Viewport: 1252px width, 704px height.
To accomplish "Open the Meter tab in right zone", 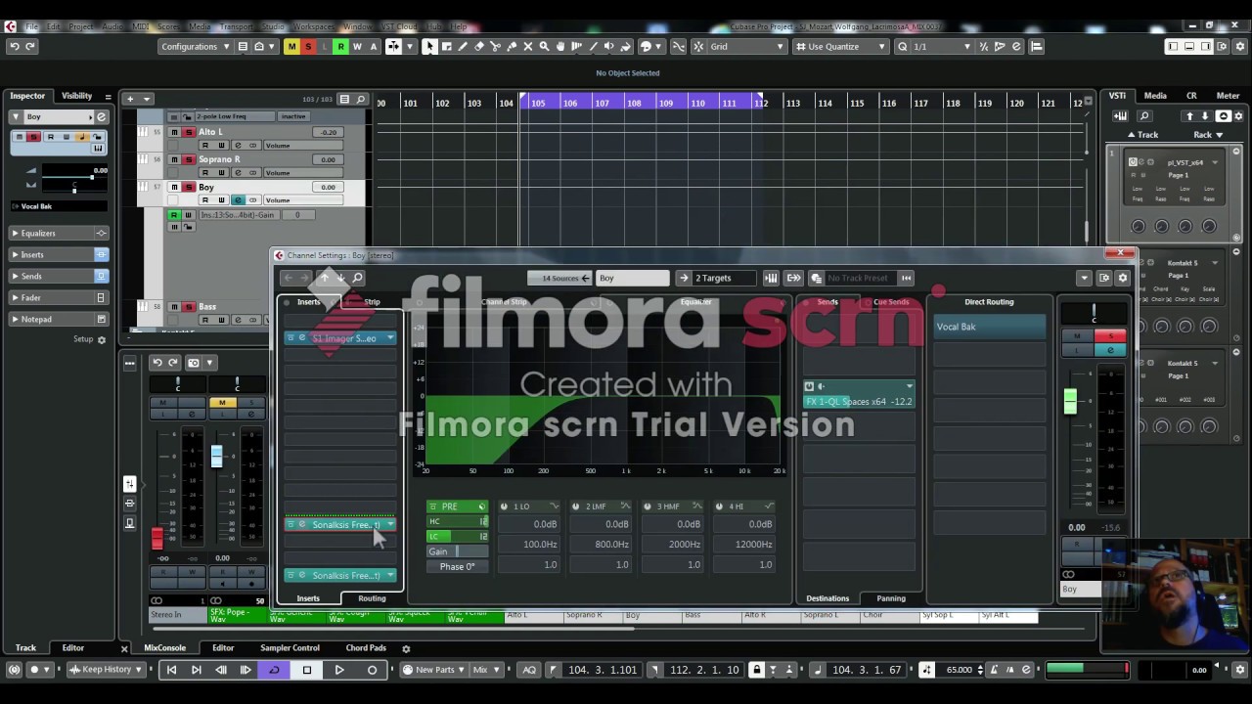I will (x=1228, y=96).
